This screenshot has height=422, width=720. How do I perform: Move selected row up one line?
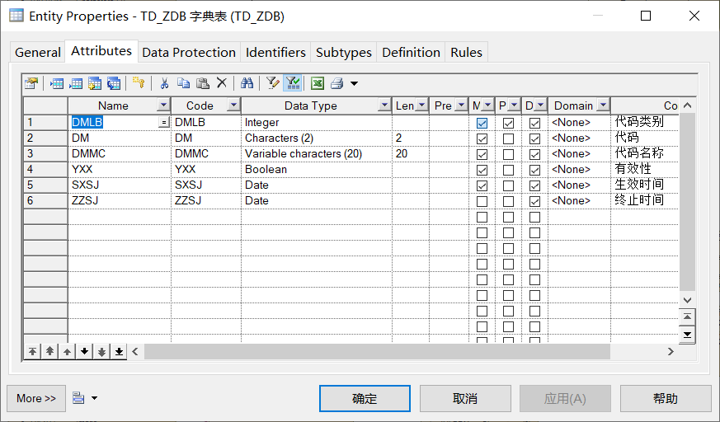pyautogui.click(x=67, y=352)
